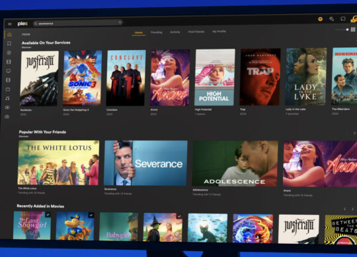Open Recently Added in Movies heading
Screen dimensions: 357x257
coord(40,206)
